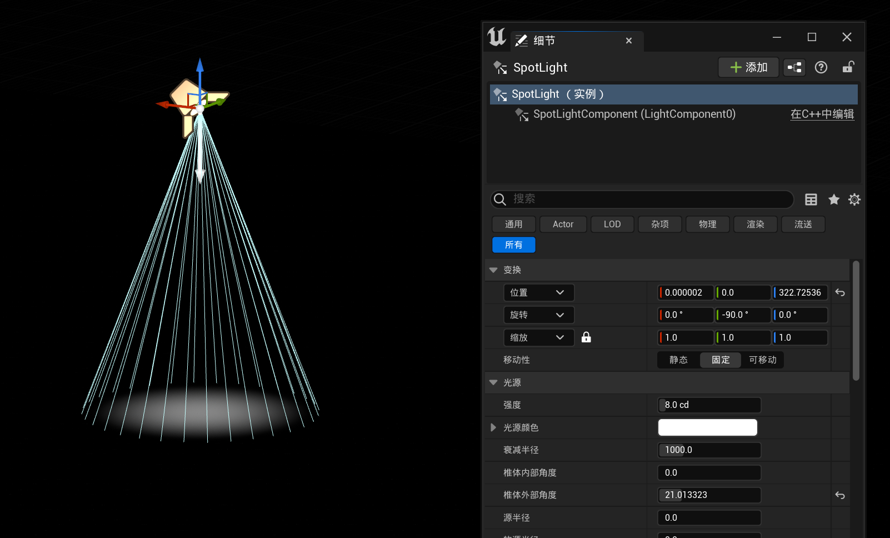890x538 pixels.
Task: Select the rendering (渲染) filter tab
Action: tap(755, 225)
